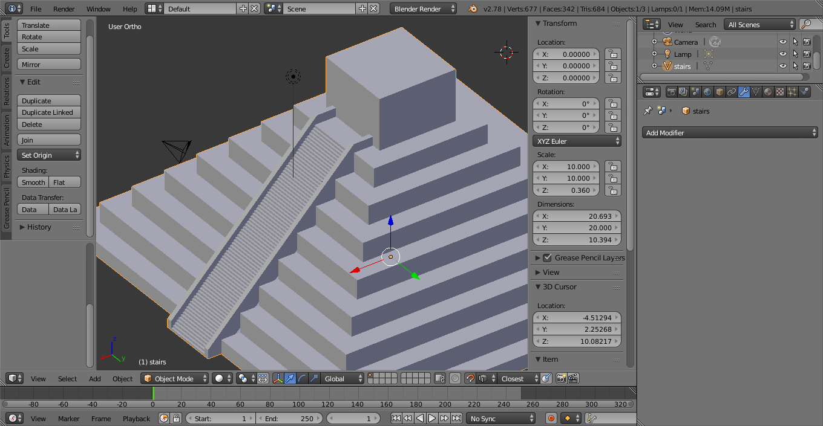The height and width of the screenshot is (426, 823).
Task: Hide the stairs object in viewport
Action: (x=783, y=66)
